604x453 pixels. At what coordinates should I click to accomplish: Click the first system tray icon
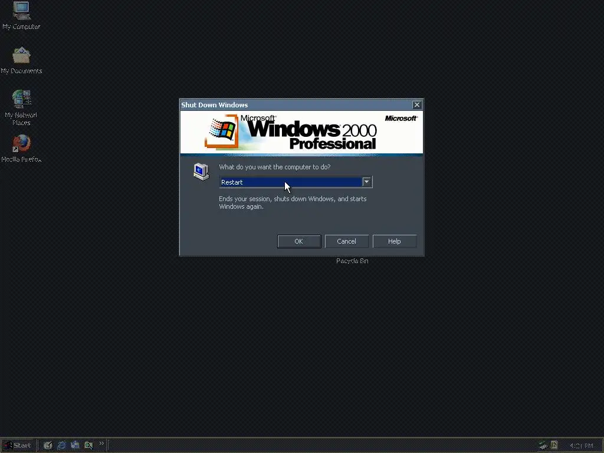pyautogui.click(x=543, y=446)
